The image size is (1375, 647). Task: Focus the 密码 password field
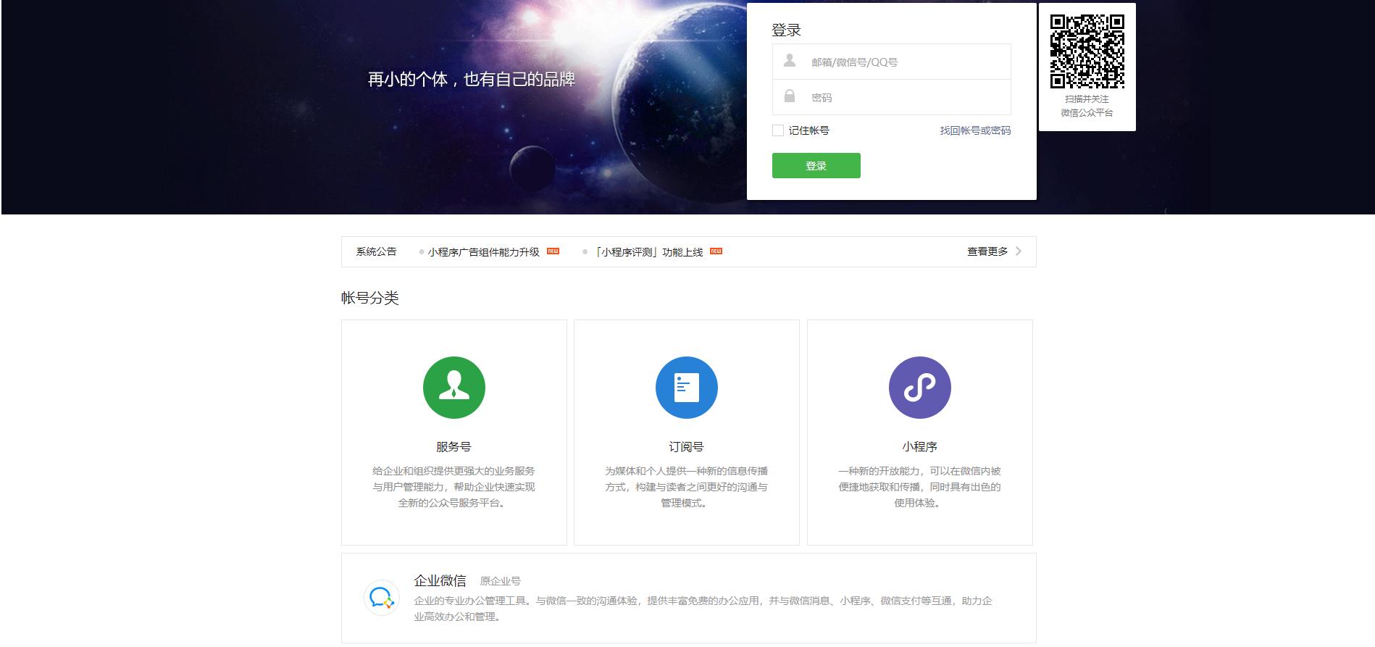892,97
